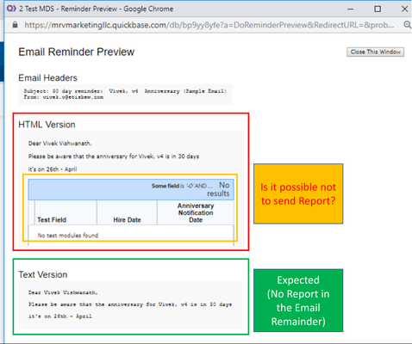
Task: Click the orange 'Is it possible' box
Action: point(298,193)
